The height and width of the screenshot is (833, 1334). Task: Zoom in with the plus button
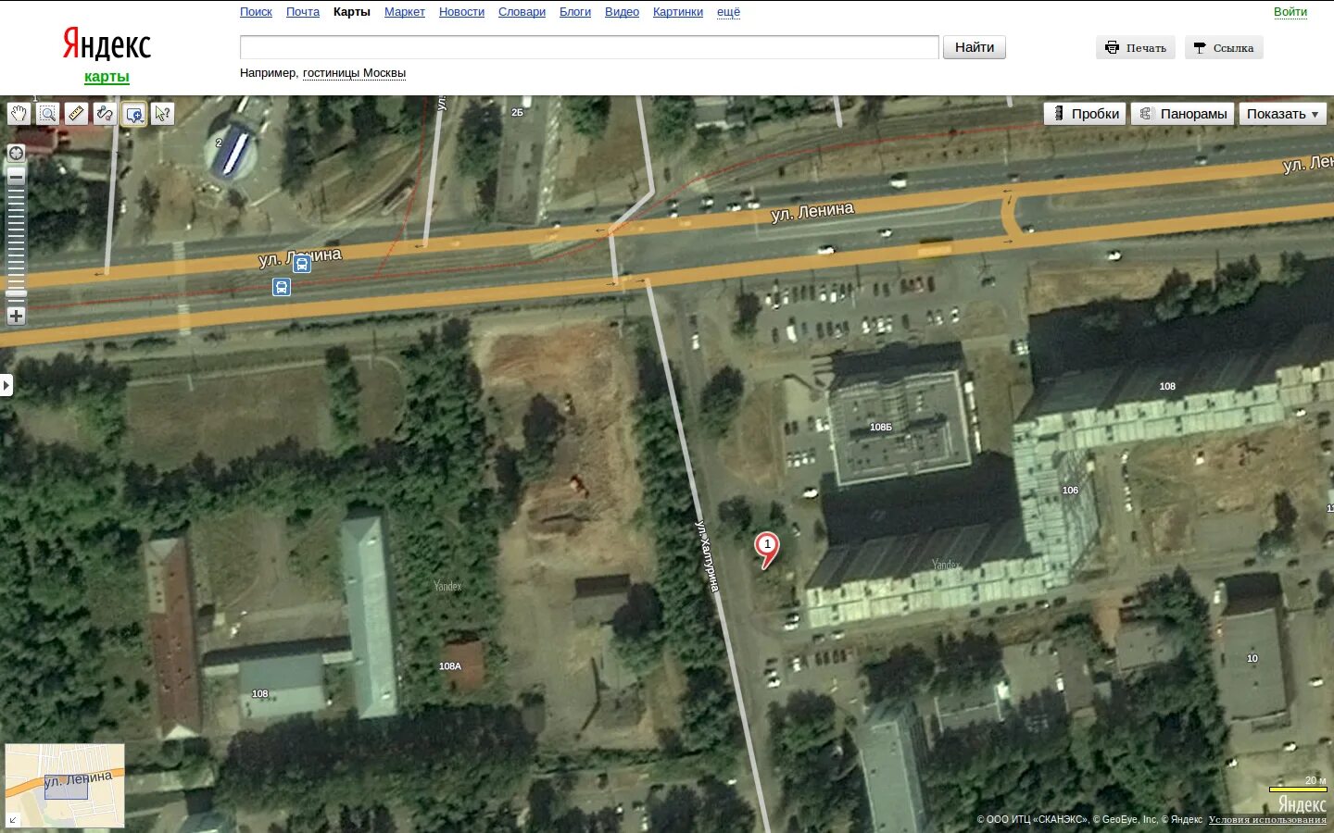(16, 316)
